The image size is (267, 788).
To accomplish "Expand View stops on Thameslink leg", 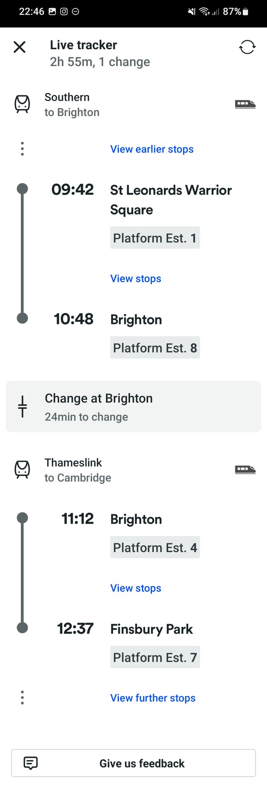I will [x=136, y=588].
